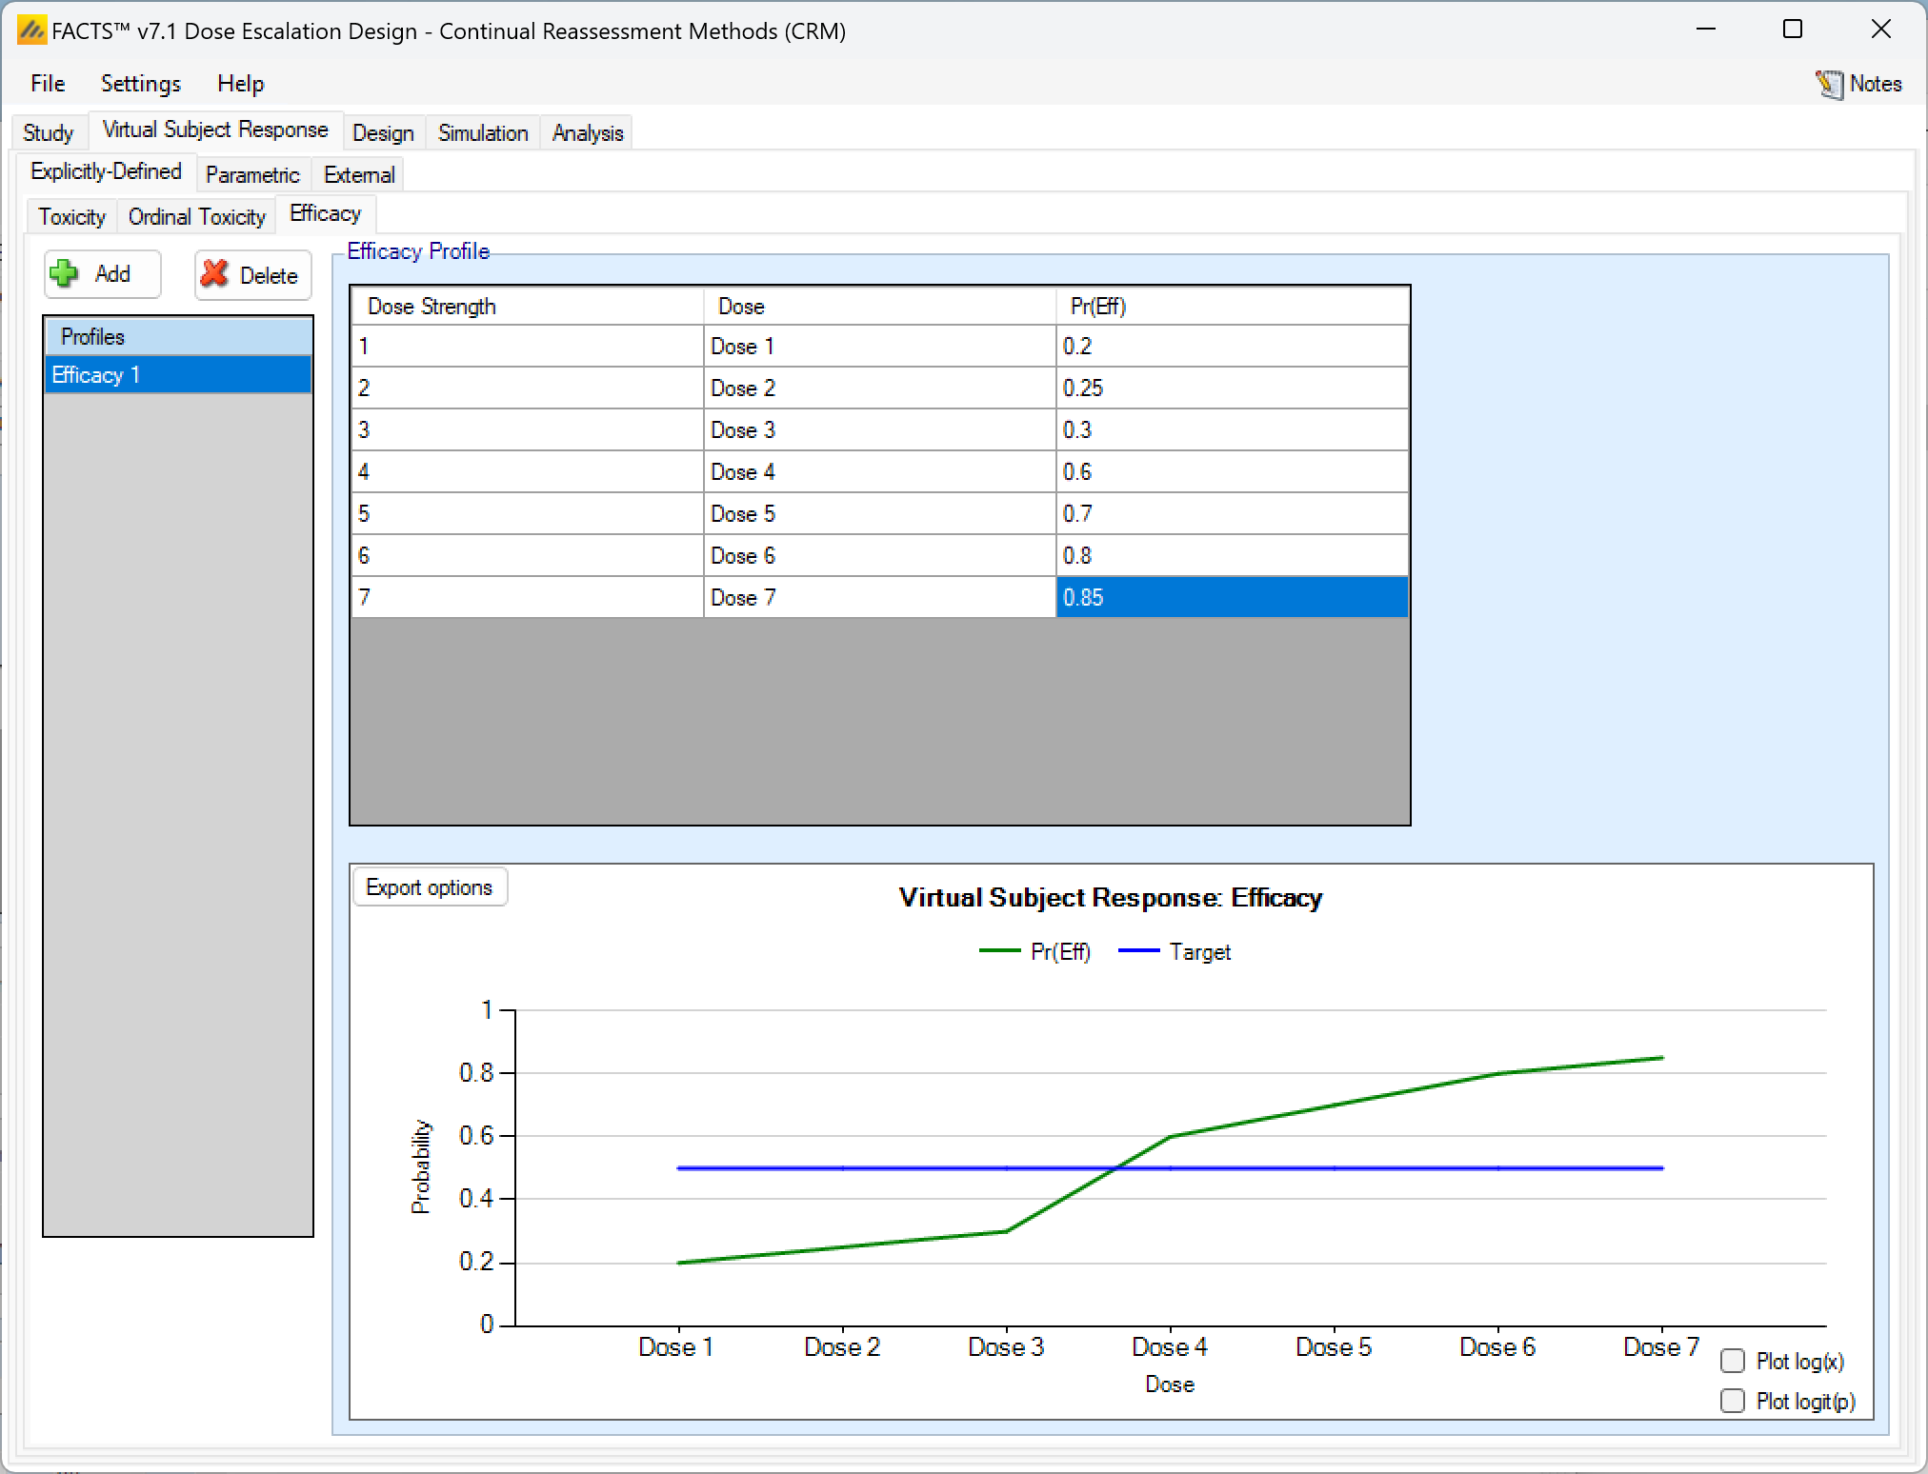Enable the Plot logit(p) checkbox
Viewport: 1928px width, 1474px height.
(1733, 1401)
